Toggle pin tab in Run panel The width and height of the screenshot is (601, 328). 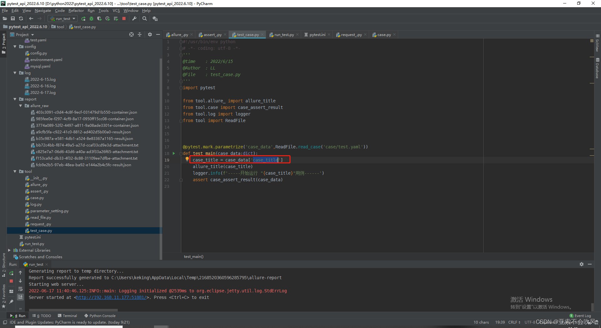(x=11, y=301)
